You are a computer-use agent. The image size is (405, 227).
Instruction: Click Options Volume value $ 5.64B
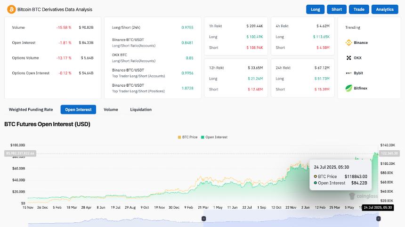pos(87,58)
